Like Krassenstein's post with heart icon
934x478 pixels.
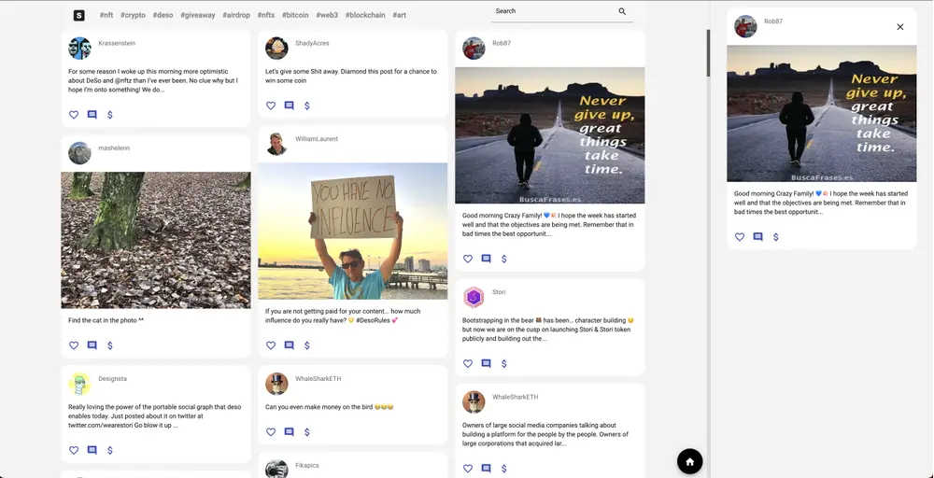point(74,115)
